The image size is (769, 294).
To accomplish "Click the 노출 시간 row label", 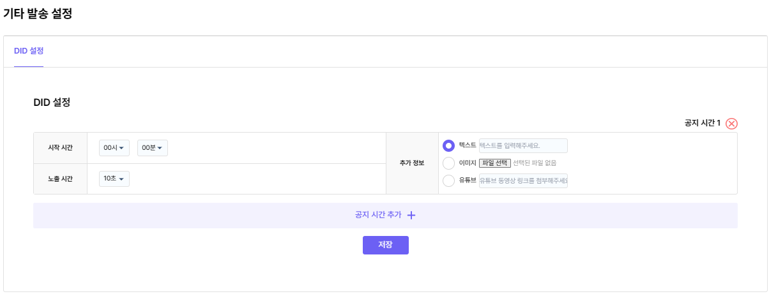I will click(x=60, y=179).
